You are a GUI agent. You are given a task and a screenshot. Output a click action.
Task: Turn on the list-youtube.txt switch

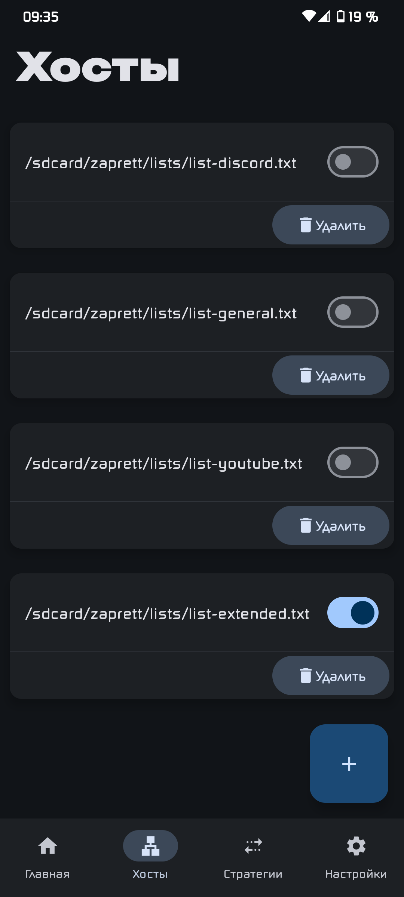(353, 462)
